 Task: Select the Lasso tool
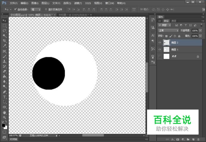click(4, 31)
